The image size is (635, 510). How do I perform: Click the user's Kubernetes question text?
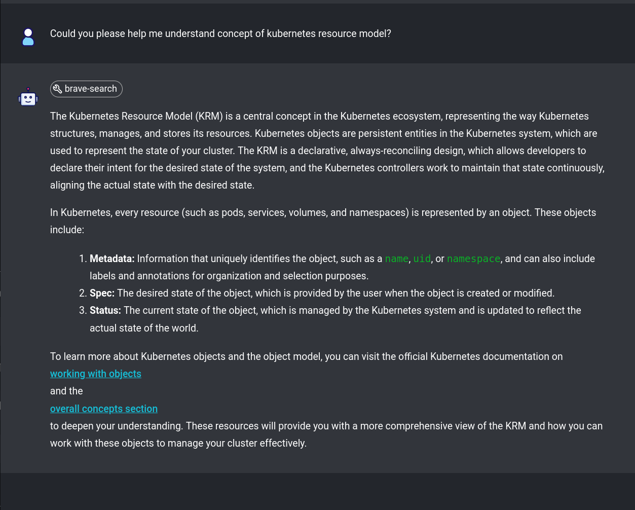(x=220, y=33)
